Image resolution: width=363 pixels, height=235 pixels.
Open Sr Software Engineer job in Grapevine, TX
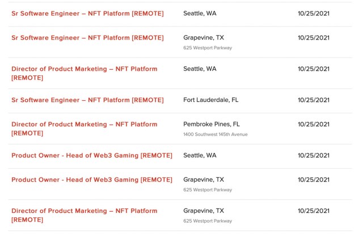coord(87,38)
